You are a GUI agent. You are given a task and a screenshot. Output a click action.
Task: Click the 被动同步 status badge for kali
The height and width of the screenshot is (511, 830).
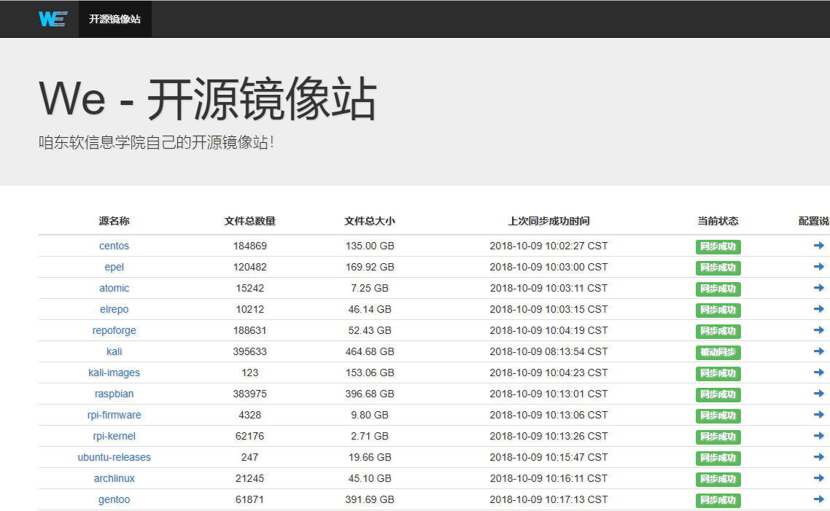718,352
